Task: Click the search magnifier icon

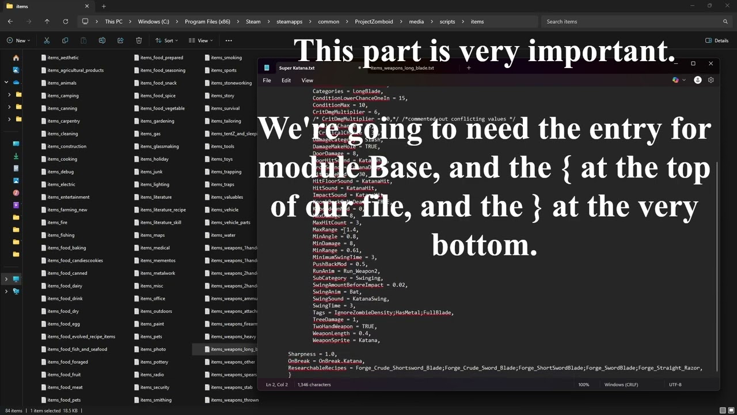Action: [725, 21]
